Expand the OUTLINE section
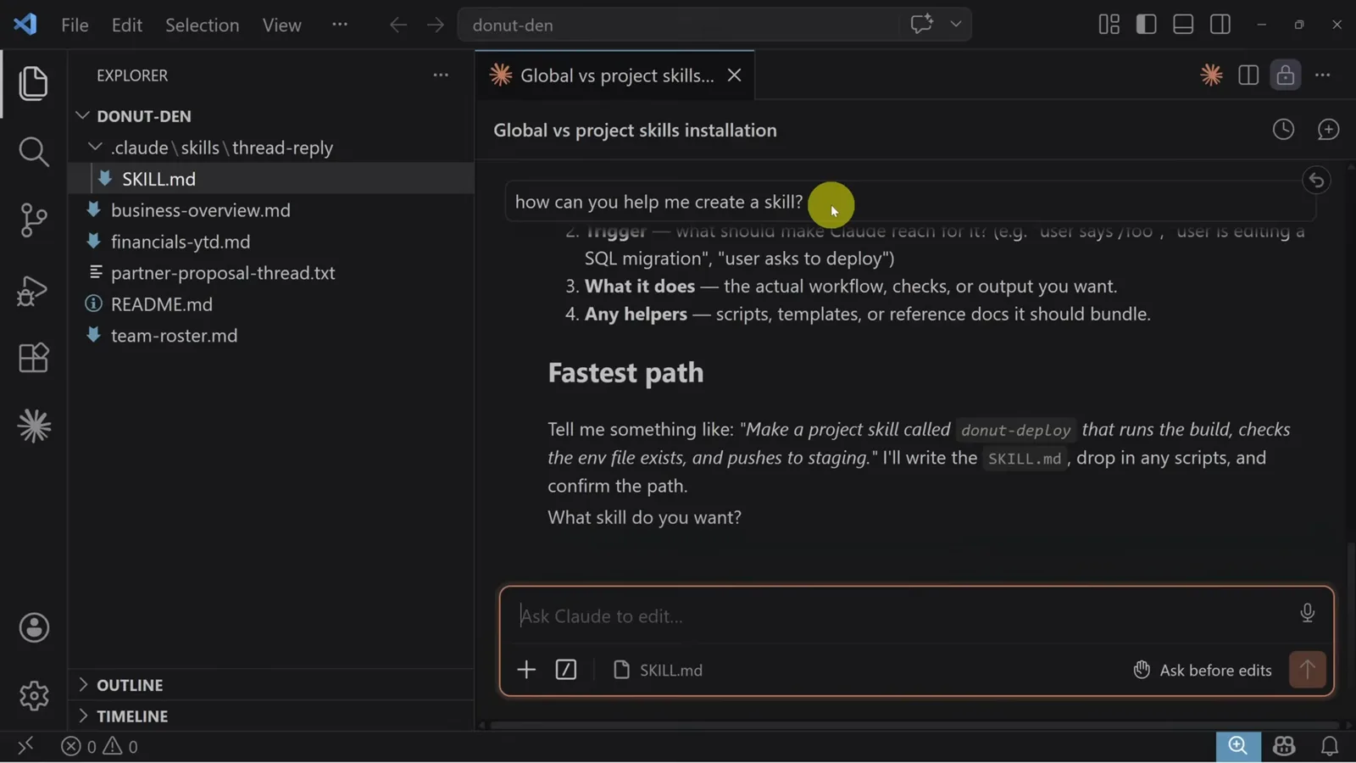 click(x=271, y=684)
